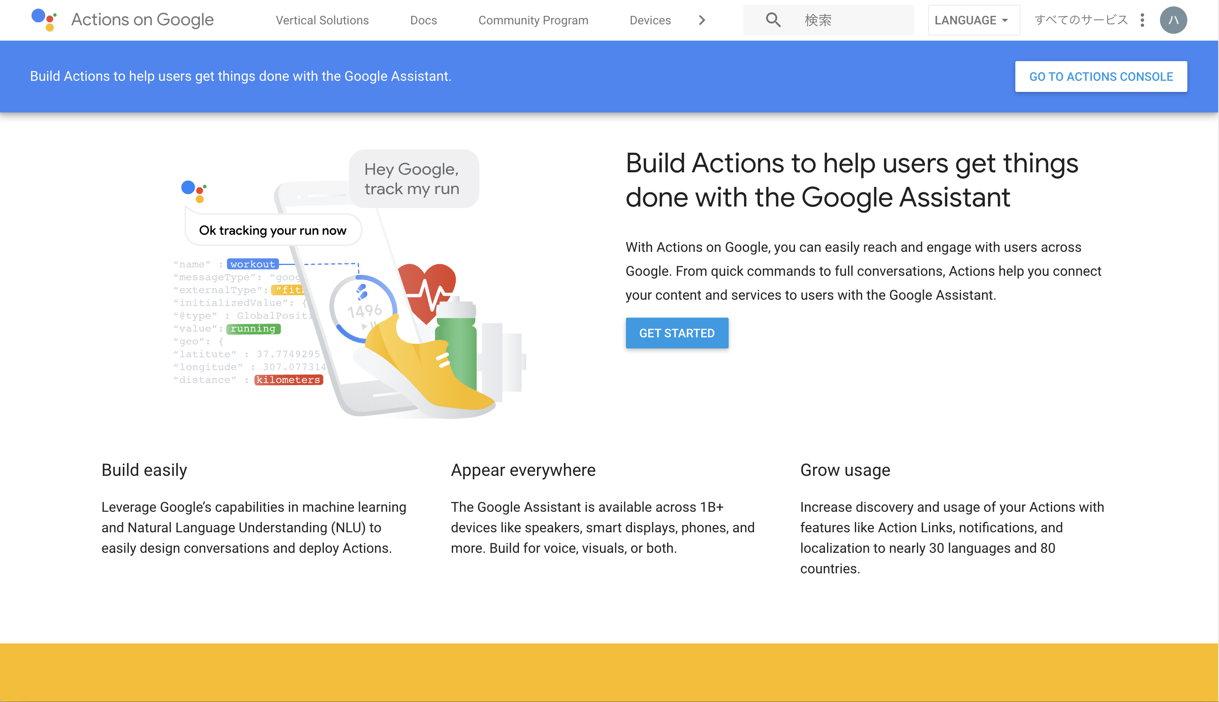The width and height of the screenshot is (1219, 702).
Task: Open すべてのサービス link
Action: tap(1081, 20)
